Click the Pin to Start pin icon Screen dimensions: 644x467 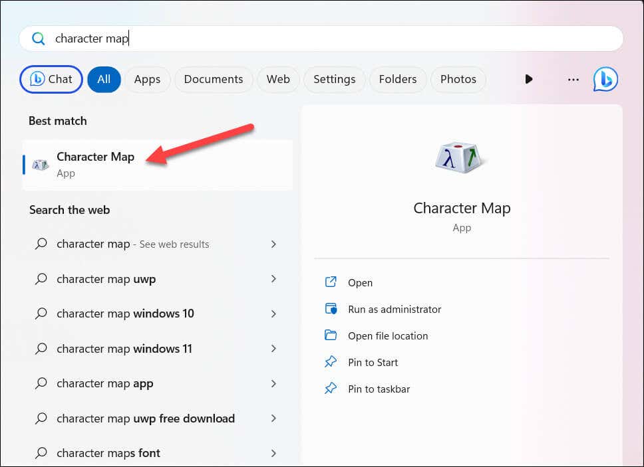pos(331,361)
